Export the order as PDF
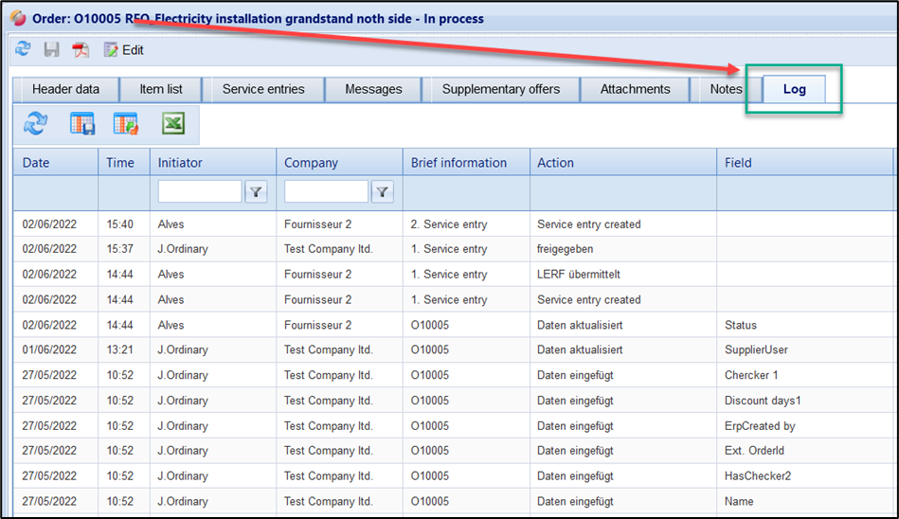The height and width of the screenshot is (519, 899). click(81, 49)
